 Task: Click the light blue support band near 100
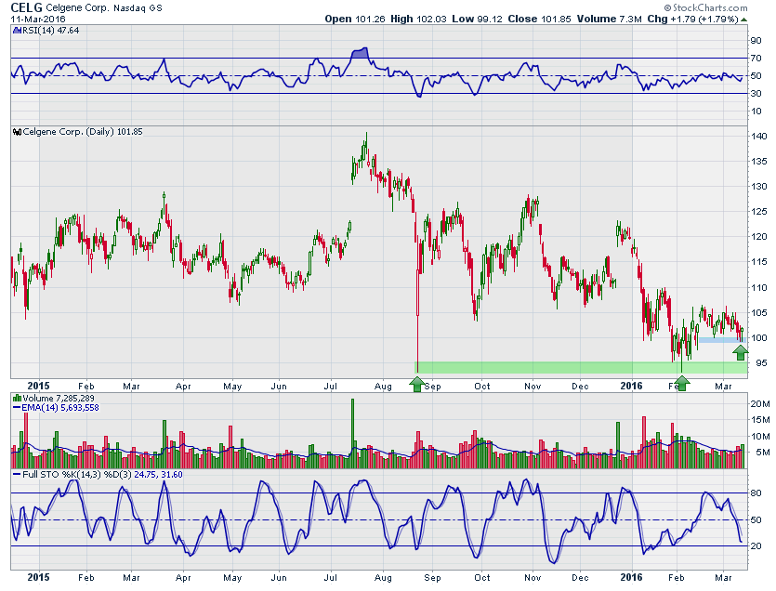pyautogui.click(x=721, y=340)
